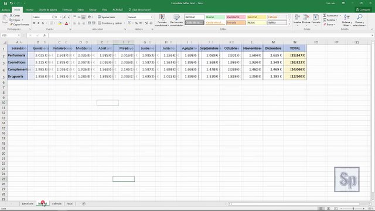The height and width of the screenshot is (211, 375).
Task: Open Formato condicional menu
Action: pos(162,21)
